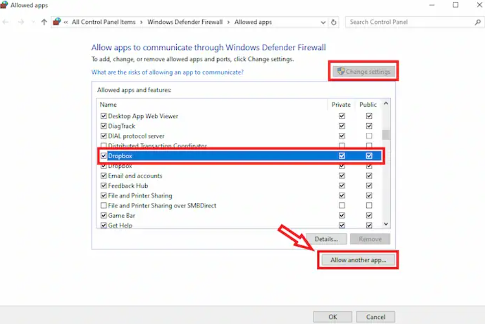Click the Control Panel address bar icon
The width and height of the screenshot is (485, 324).
click(x=57, y=22)
